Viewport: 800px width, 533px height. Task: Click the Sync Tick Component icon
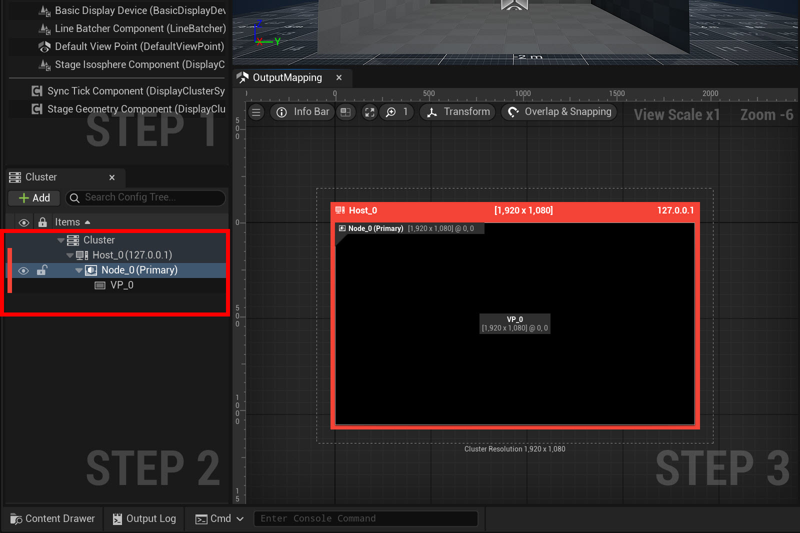coord(37,91)
